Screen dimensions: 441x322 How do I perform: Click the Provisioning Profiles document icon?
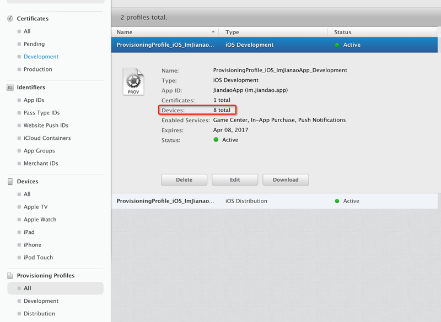[x=10, y=276]
